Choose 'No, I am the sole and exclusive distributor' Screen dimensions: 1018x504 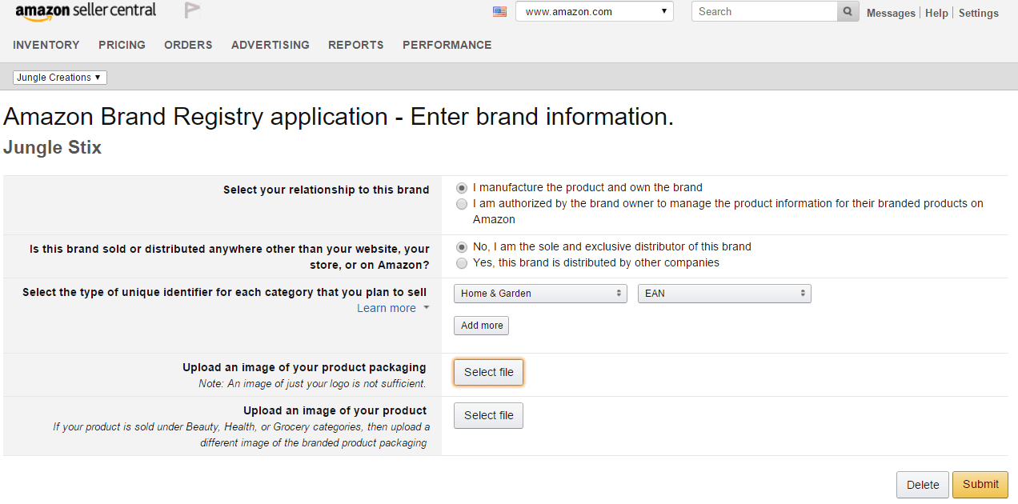pos(462,247)
